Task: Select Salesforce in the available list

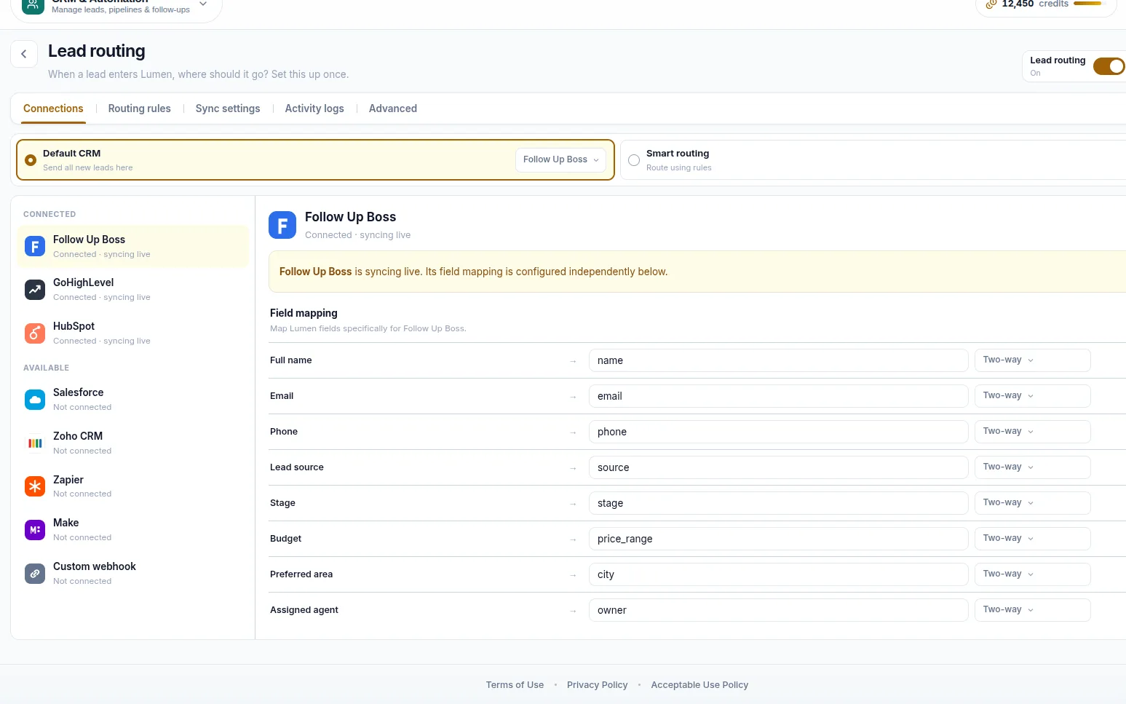Action: pos(132,400)
